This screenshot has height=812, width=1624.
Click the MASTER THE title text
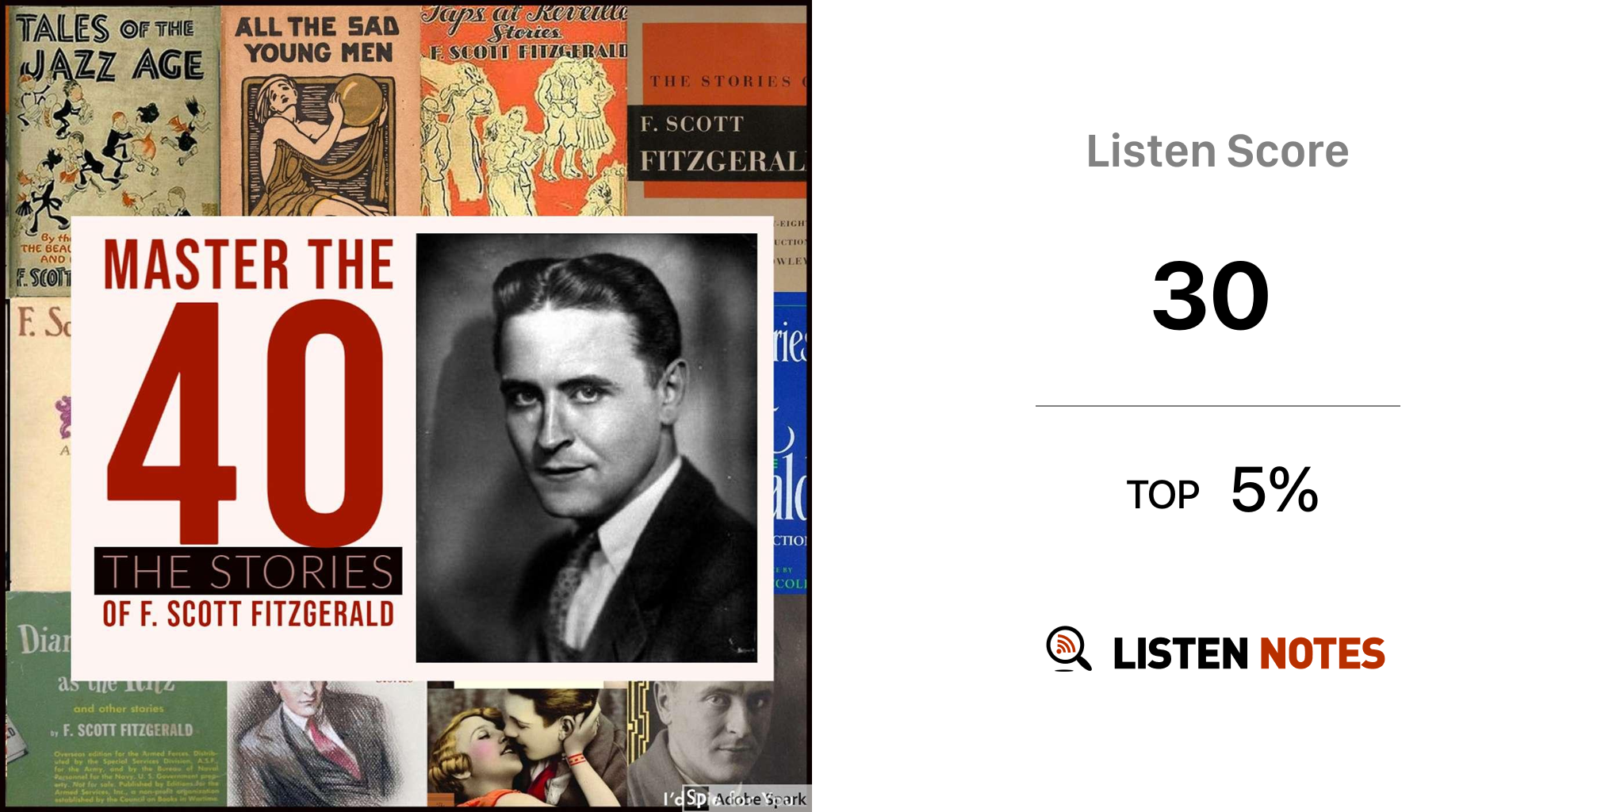pos(248,264)
